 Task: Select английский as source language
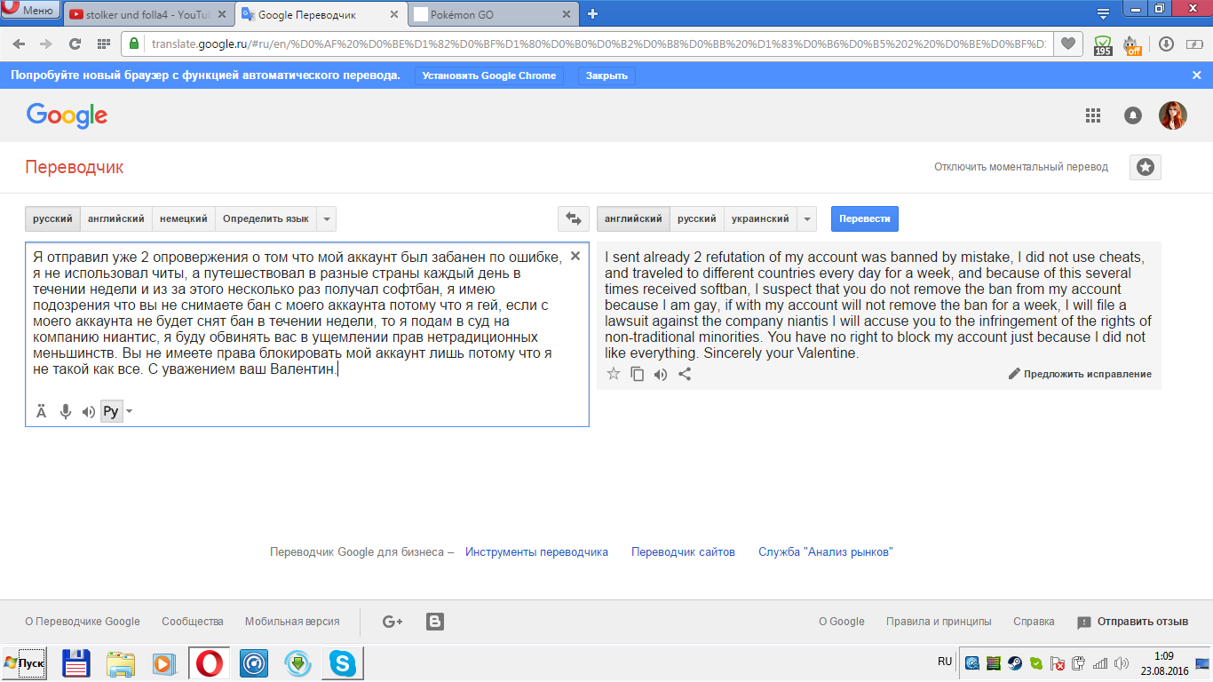point(116,218)
